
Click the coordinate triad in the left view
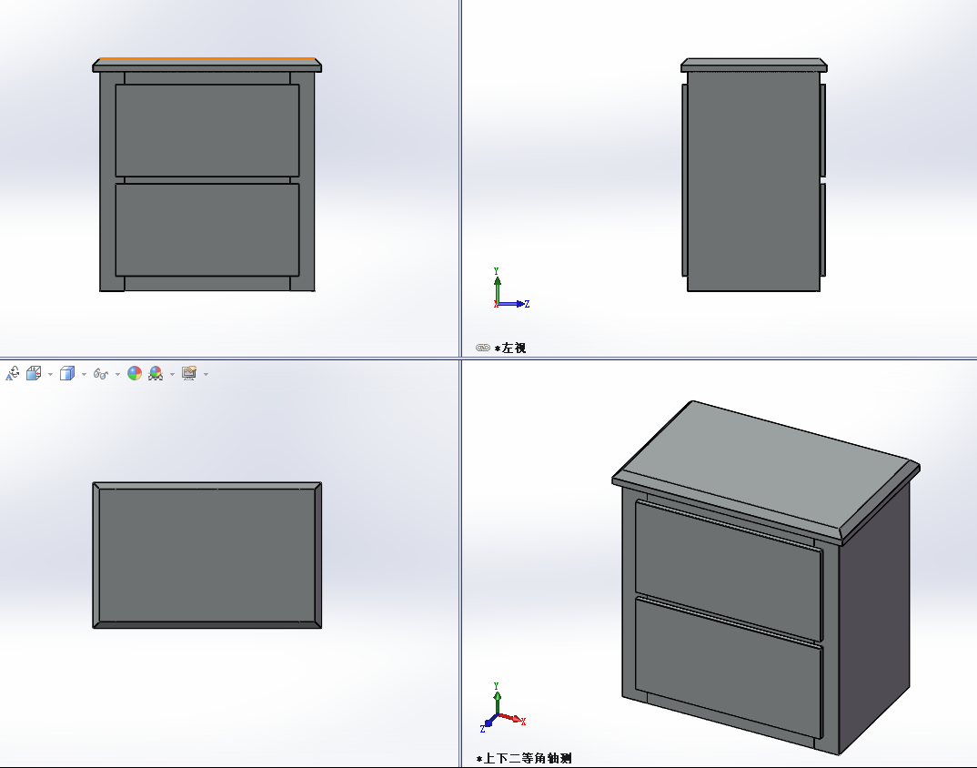pyautogui.click(x=511, y=288)
